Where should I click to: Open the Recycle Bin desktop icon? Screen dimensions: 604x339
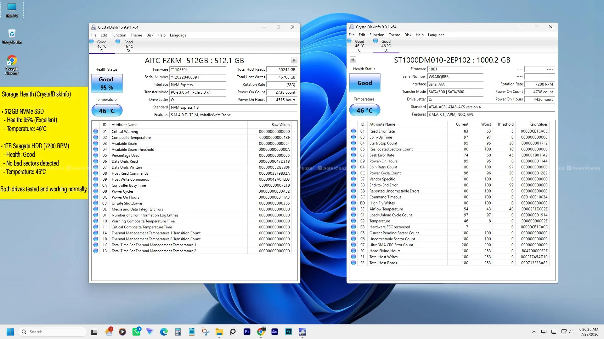12,36
